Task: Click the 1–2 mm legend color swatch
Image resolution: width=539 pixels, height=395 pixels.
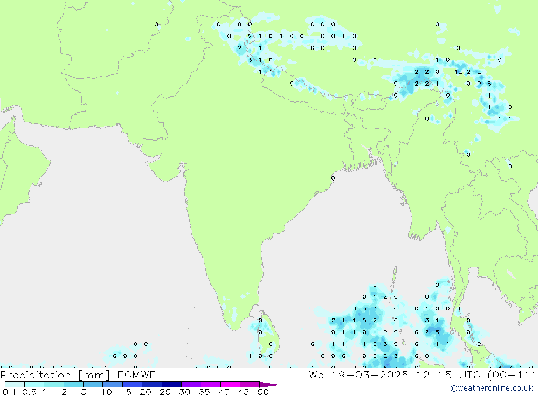Action: click(x=54, y=384)
